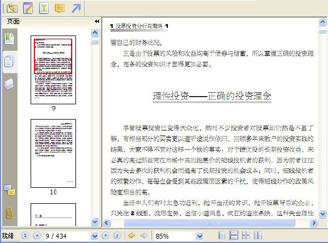
Task: Open the Attachments paperclip panel
Action: (9, 213)
